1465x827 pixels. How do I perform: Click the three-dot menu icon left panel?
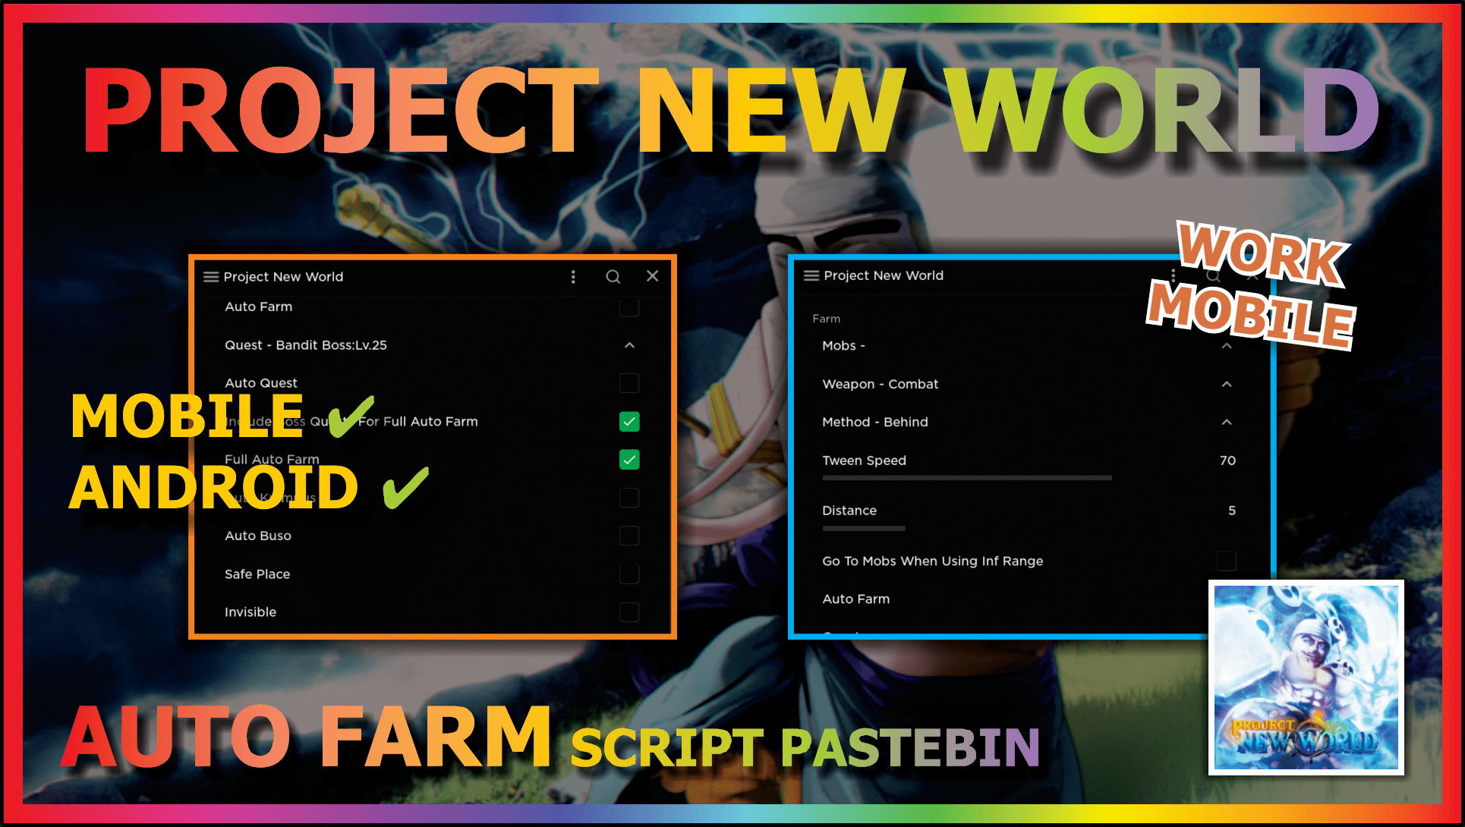(572, 275)
